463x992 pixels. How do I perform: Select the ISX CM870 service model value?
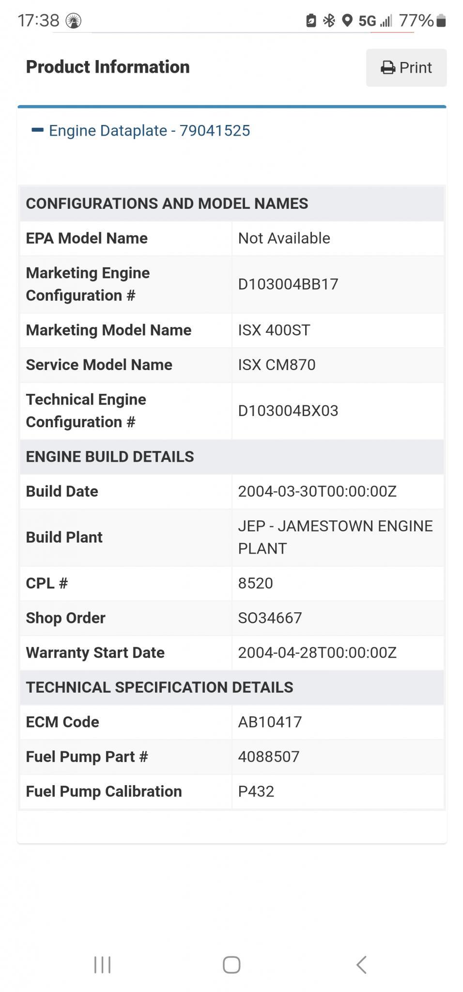coord(277,365)
